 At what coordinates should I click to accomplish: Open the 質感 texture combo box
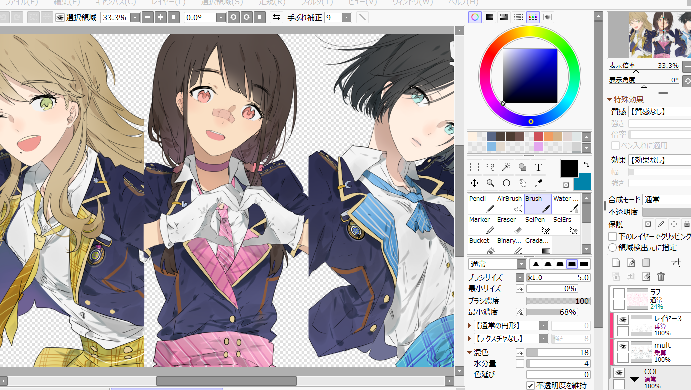pyautogui.click(x=660, y=112)
